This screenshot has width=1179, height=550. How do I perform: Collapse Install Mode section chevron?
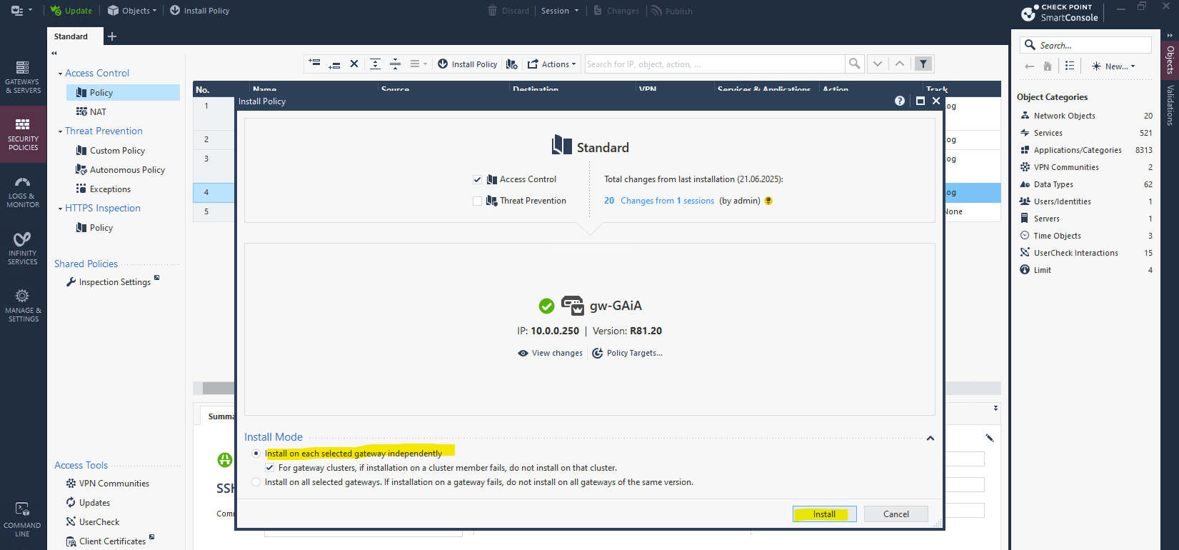pos(930,438)
